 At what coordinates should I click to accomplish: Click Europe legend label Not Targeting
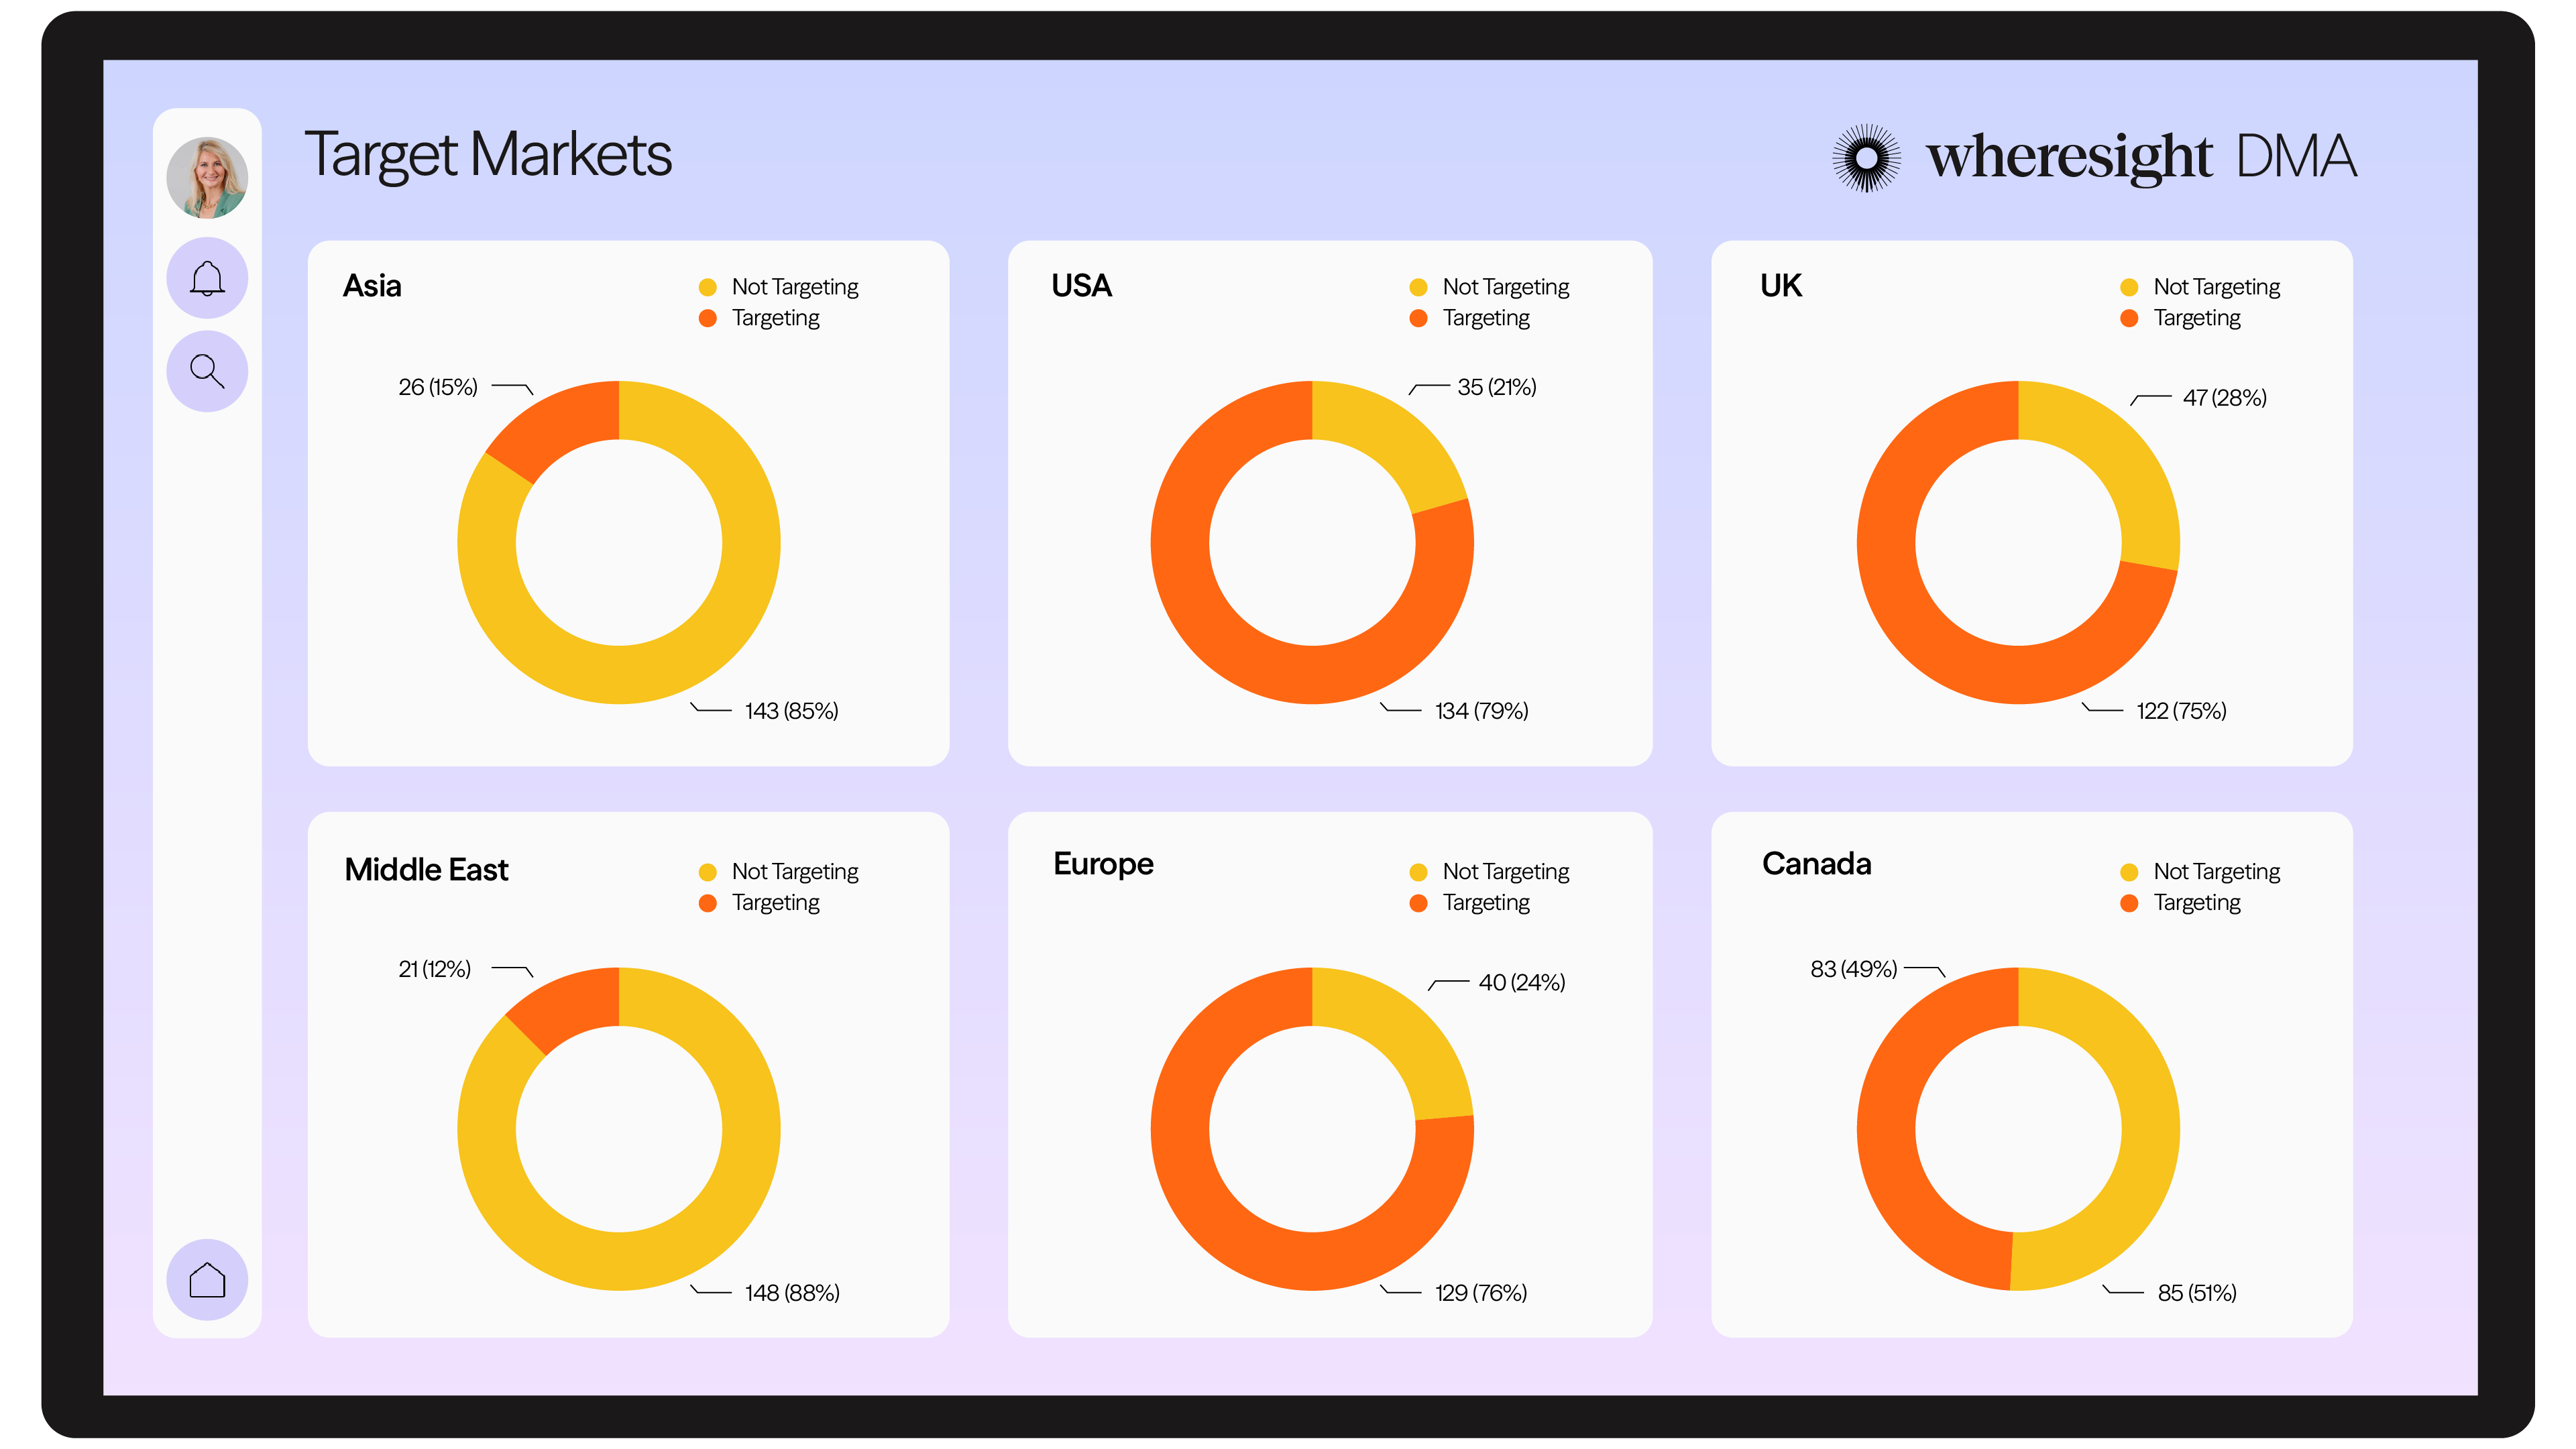coord(1506,872)
